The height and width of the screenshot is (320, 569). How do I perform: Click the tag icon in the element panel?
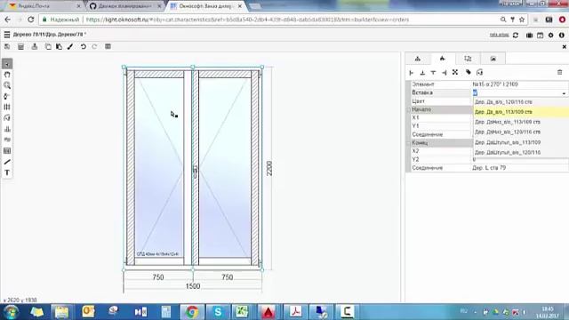click(469, 73)
